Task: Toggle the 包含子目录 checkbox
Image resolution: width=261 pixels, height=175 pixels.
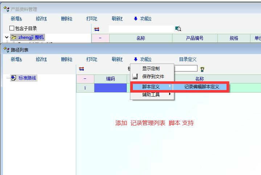Action: coord(12,28)
